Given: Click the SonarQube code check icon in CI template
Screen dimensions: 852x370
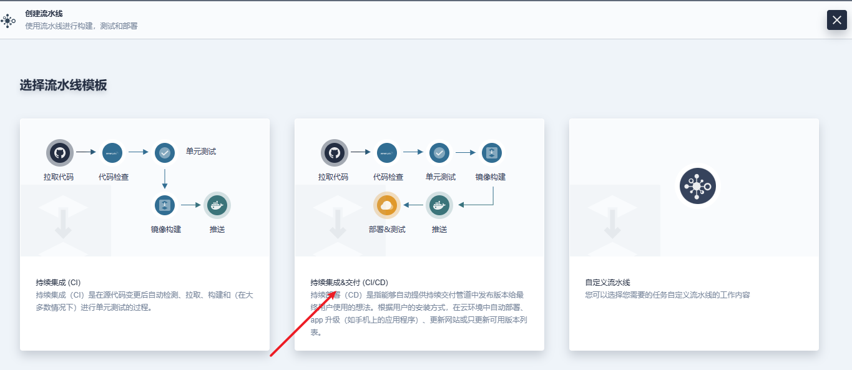Looking at the screenshot, I should 112,152.
